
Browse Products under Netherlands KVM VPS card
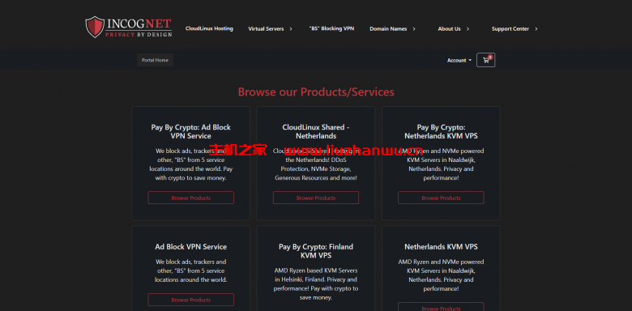[x=441, y=308]
